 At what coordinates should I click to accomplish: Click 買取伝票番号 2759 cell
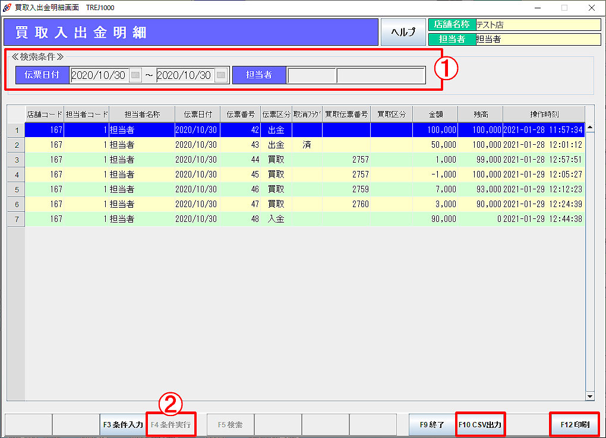tap(346, 189)
